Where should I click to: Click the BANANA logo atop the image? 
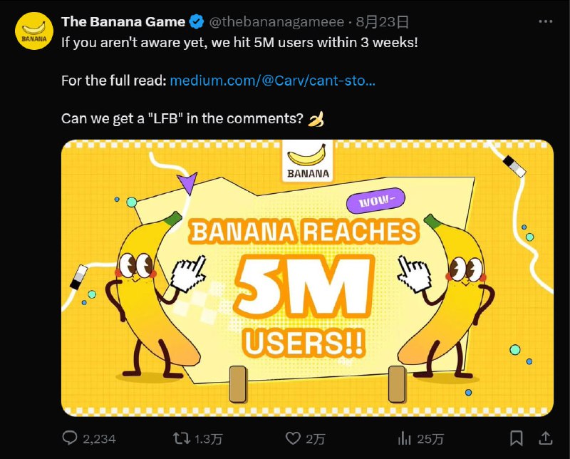tap(308, 160)
